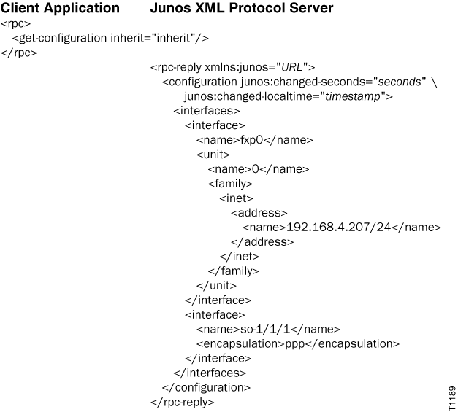458x412 pixels.
Task: Select the closing </rpc> tag
Action: click(18, 53)
